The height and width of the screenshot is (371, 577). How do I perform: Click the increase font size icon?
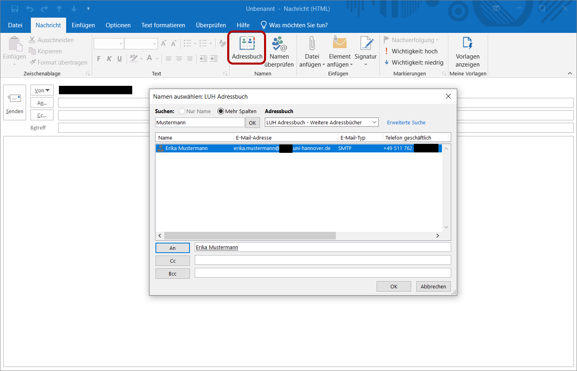click(x=163, y=43)
